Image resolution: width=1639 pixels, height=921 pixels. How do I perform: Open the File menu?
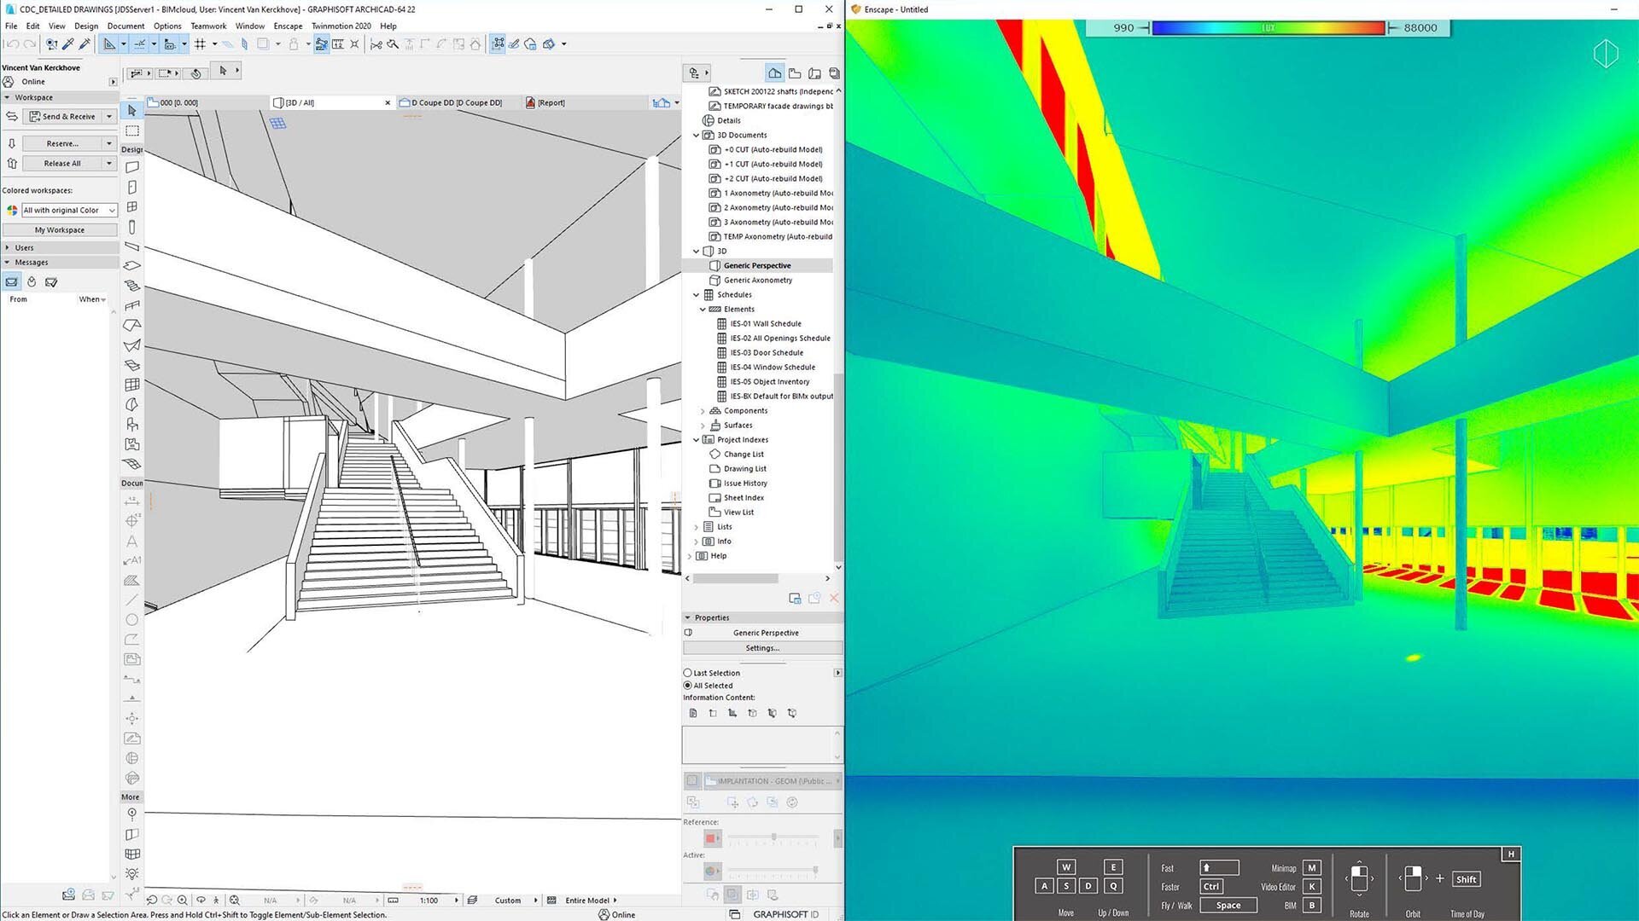(x=11, y=26)
